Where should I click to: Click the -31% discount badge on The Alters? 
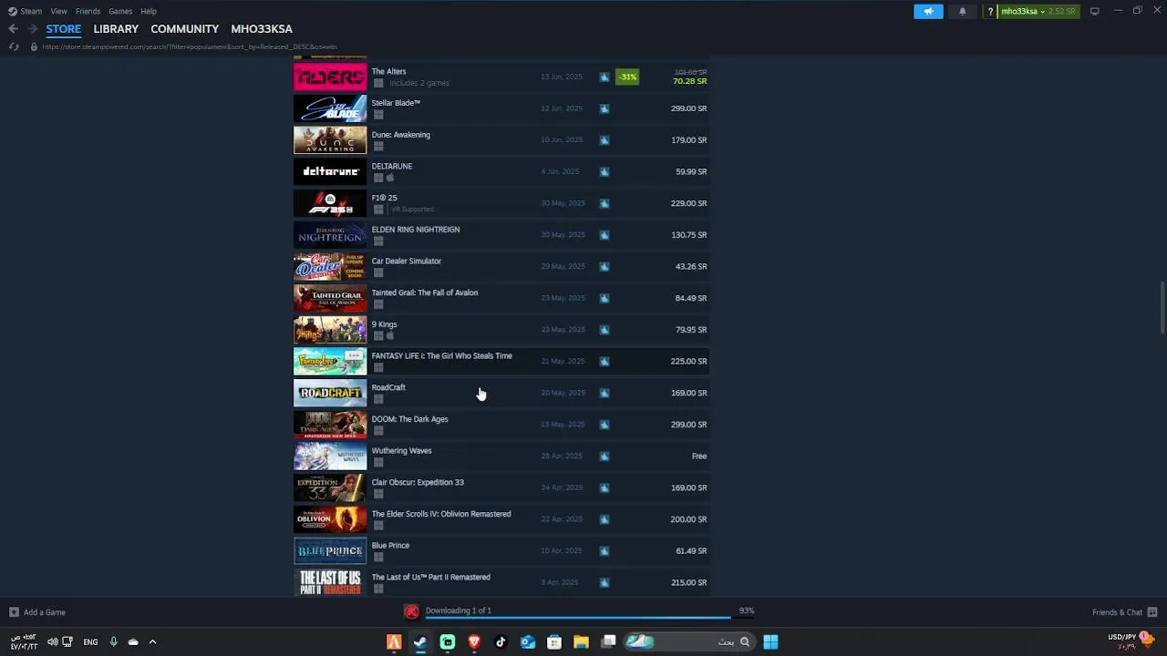[x=627, y=77]
